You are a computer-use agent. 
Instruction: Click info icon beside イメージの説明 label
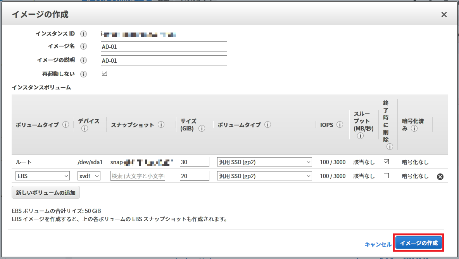[x=83, y=60]
